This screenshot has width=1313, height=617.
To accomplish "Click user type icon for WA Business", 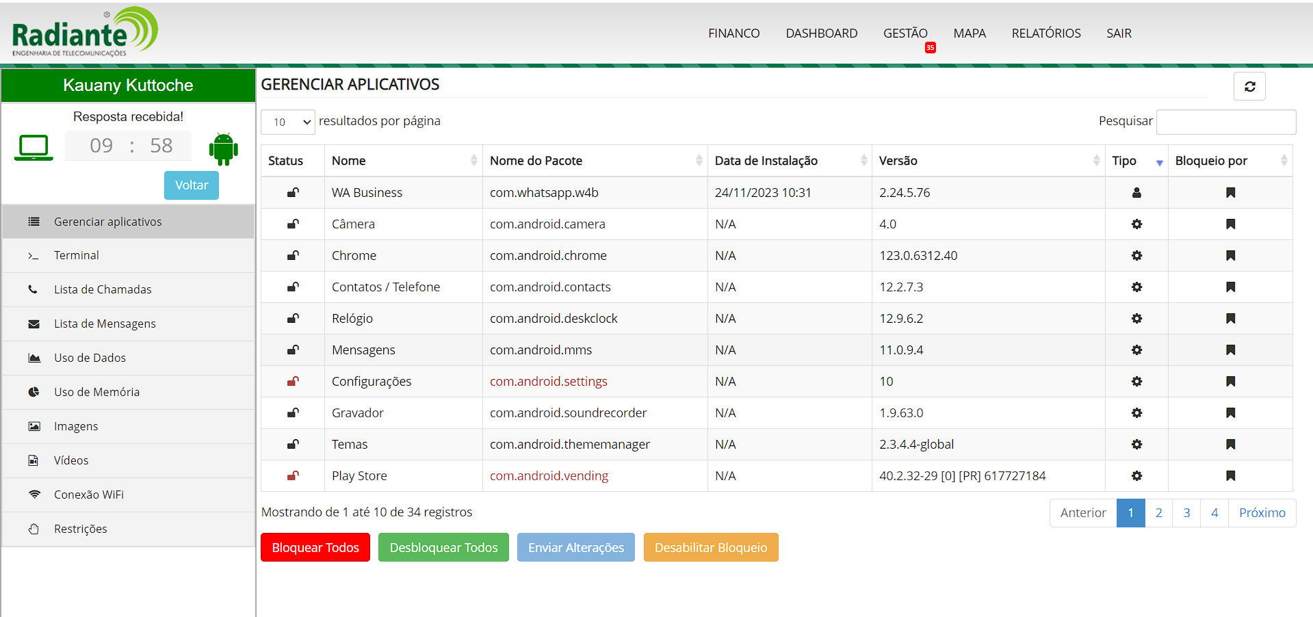I will pyautogui.click(x=1136, y=193).
